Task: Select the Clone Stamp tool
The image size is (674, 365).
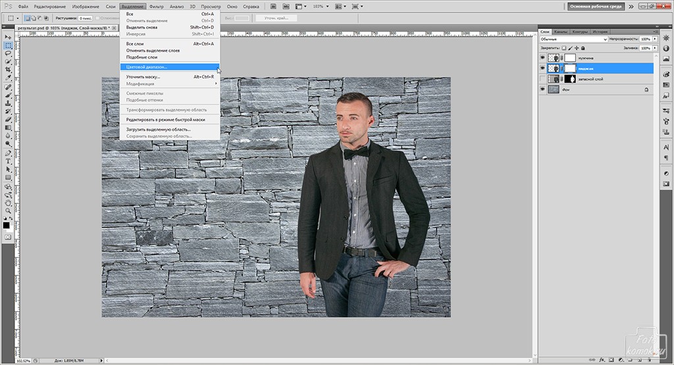Action: pyautogui.click(x=8, y=103)
